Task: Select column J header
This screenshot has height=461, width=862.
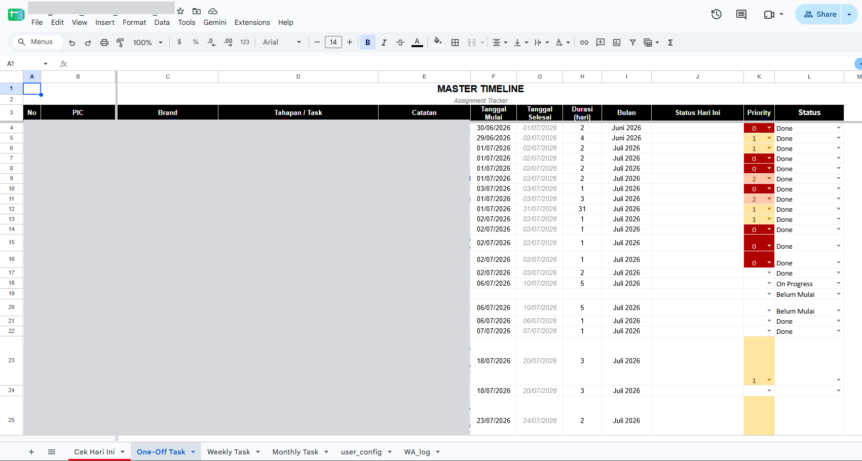Action: tap(697, 76)
